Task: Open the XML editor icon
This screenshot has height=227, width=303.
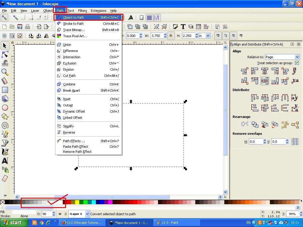Action: tap(199, 27)
